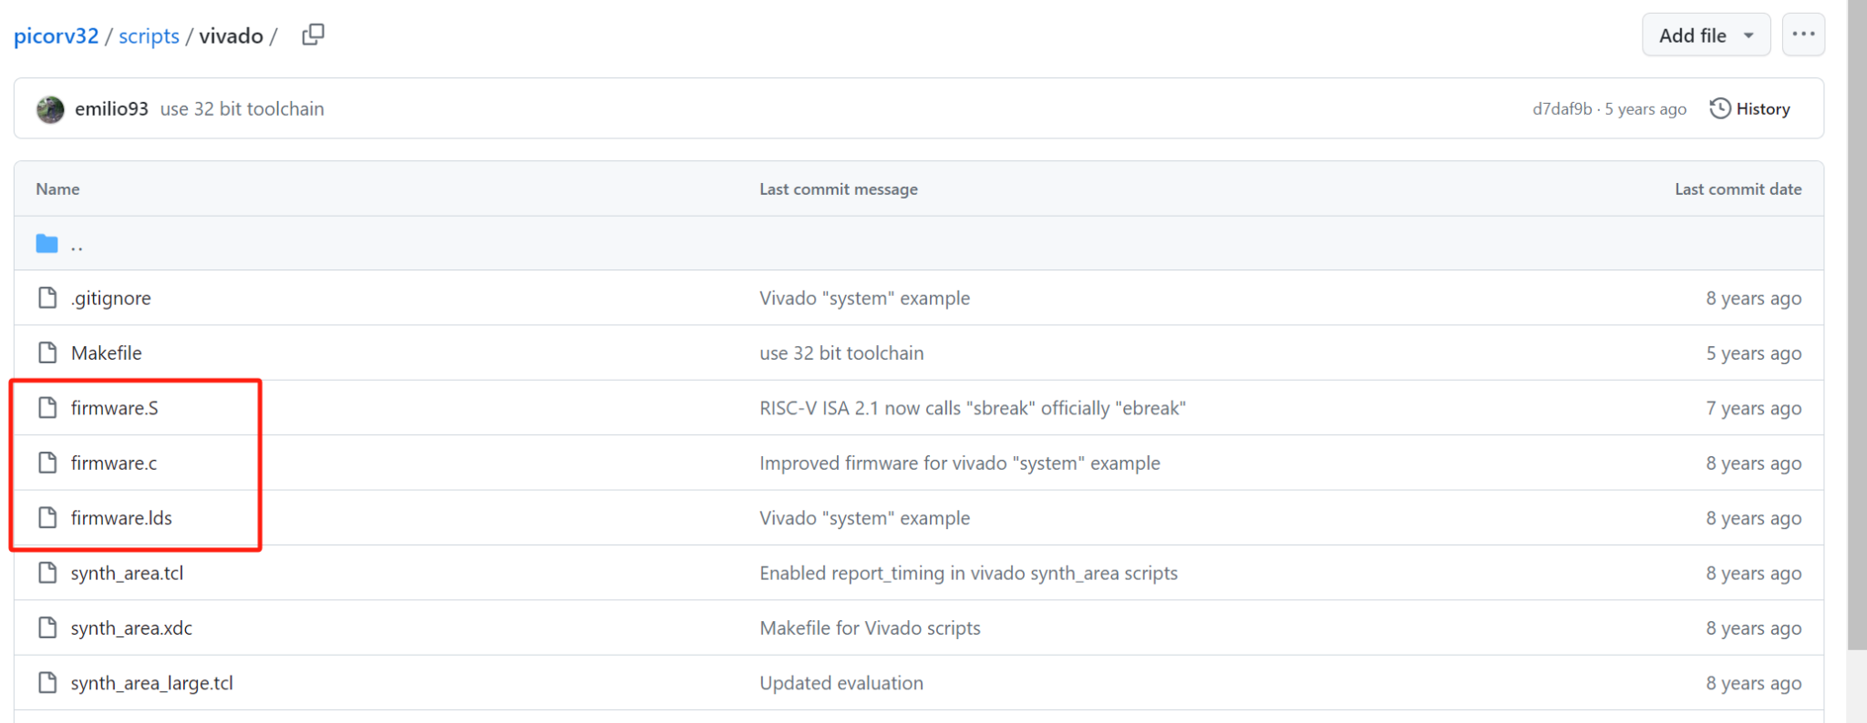The width and height of the screenshot is (1867, 723).
Task: Open synth_area.tcl file
Action: pos(127,573)
